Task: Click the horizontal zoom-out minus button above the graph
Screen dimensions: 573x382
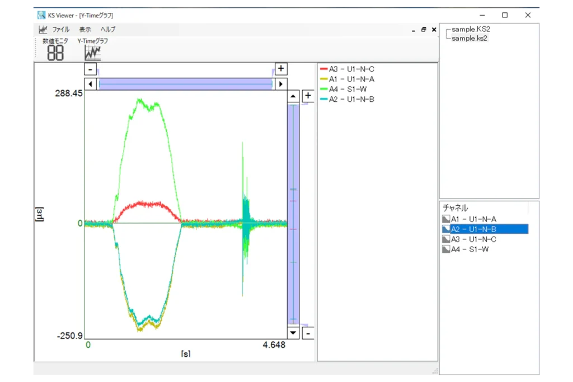Action: click(x=90, y=69)
